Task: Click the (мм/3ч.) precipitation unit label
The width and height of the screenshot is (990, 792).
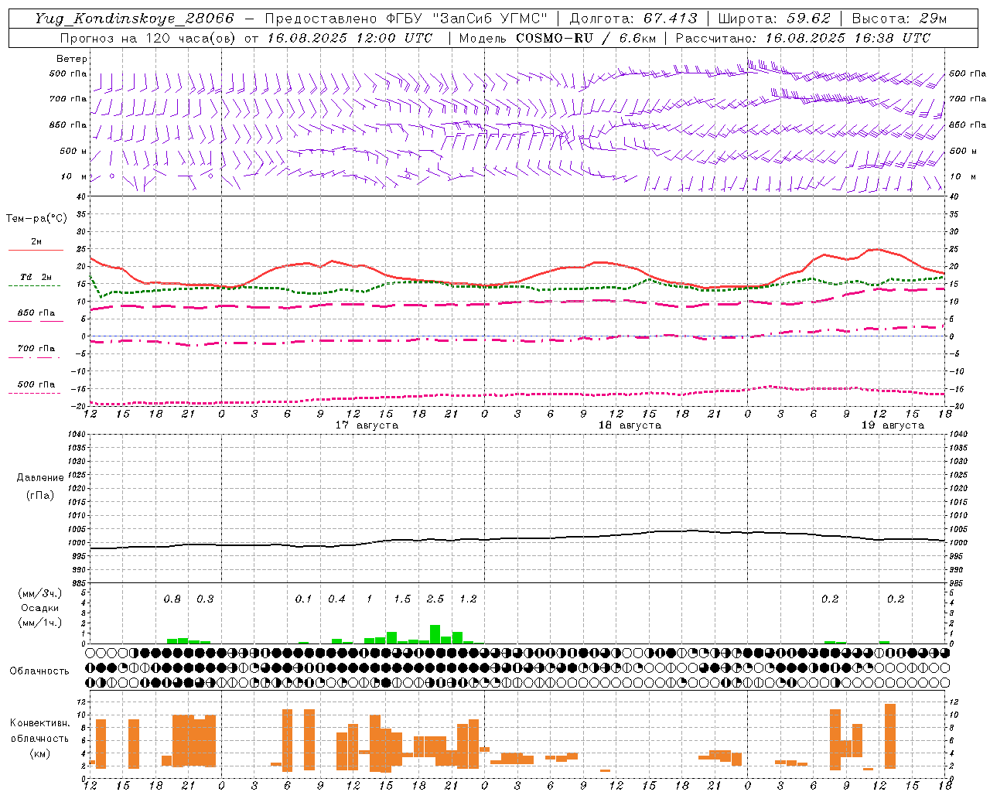Action: pos(40,593)
